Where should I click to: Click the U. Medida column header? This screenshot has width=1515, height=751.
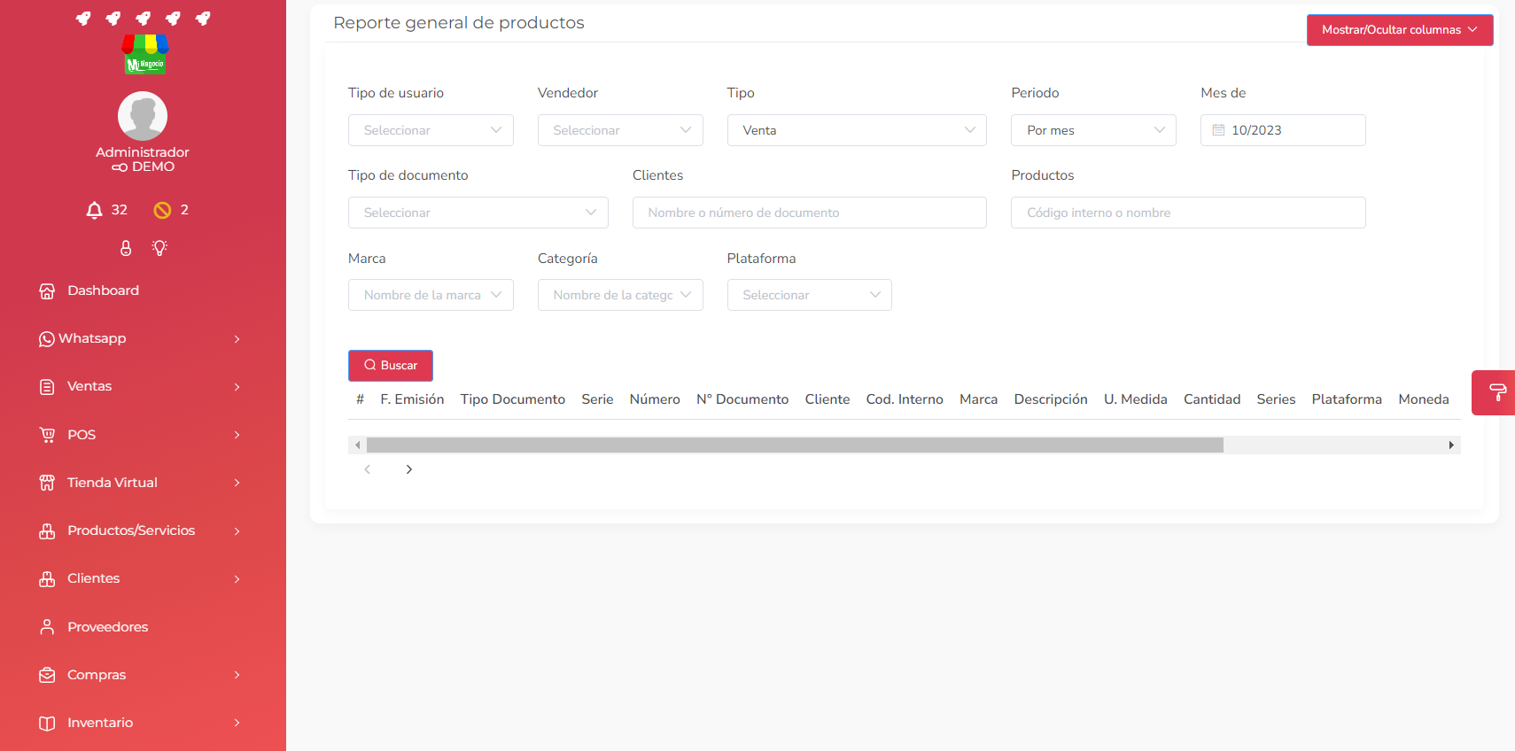tap(1136, 399)
